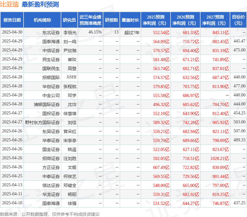Screen dimensions: 247x217
Task: Click the 数据来源 footer note
Action: coord(50,214)
